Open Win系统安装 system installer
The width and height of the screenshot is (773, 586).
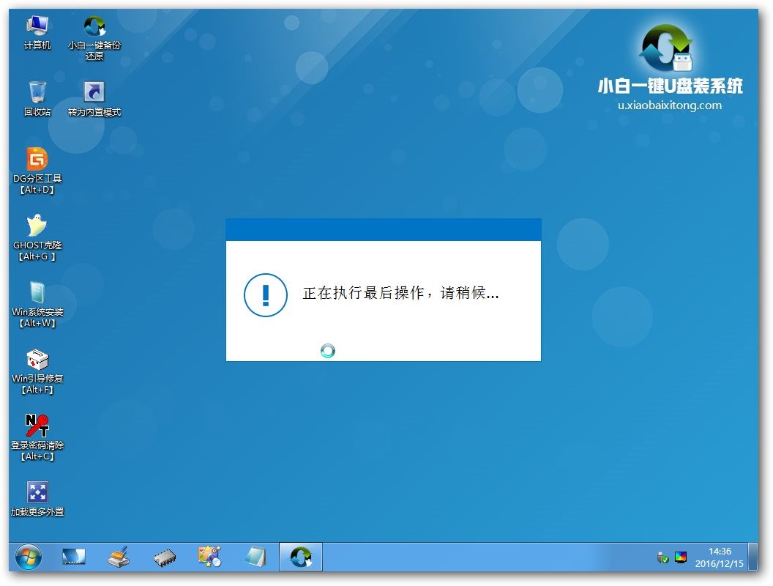tap(36, 294)
